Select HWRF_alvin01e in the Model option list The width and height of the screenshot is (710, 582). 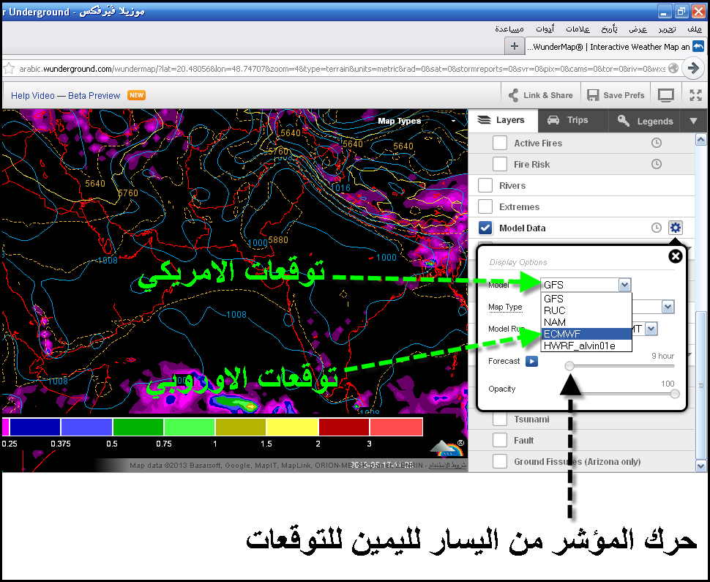(x=586, y=346)
